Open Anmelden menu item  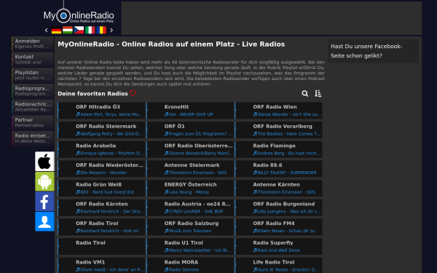tap(33, 44)
